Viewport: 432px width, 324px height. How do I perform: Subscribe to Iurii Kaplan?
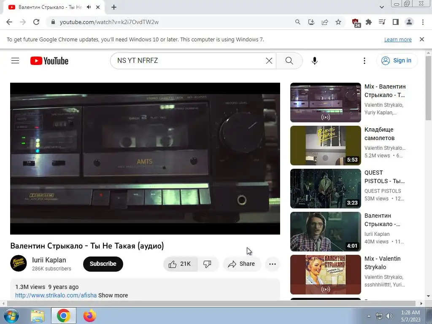[x=103, y=264]
